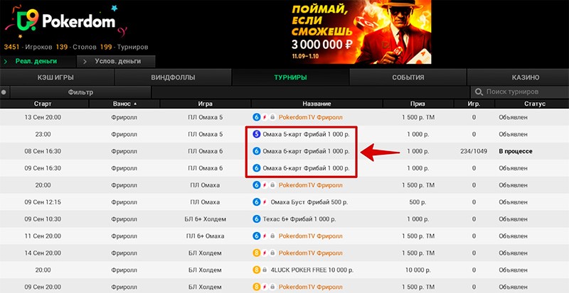Toggle the filter indicator dot beside Фильтр
The height and width of the screenshot is (293, 569).
[4, 92]
